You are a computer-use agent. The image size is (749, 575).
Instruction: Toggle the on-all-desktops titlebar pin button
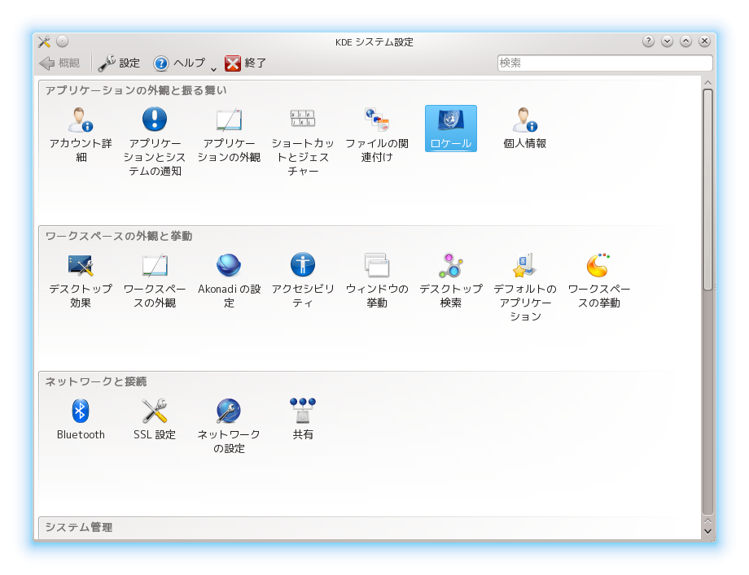[63, 41]
